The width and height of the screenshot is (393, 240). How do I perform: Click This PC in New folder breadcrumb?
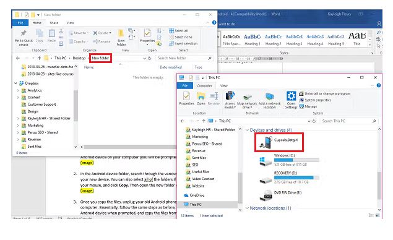point(61,58)
